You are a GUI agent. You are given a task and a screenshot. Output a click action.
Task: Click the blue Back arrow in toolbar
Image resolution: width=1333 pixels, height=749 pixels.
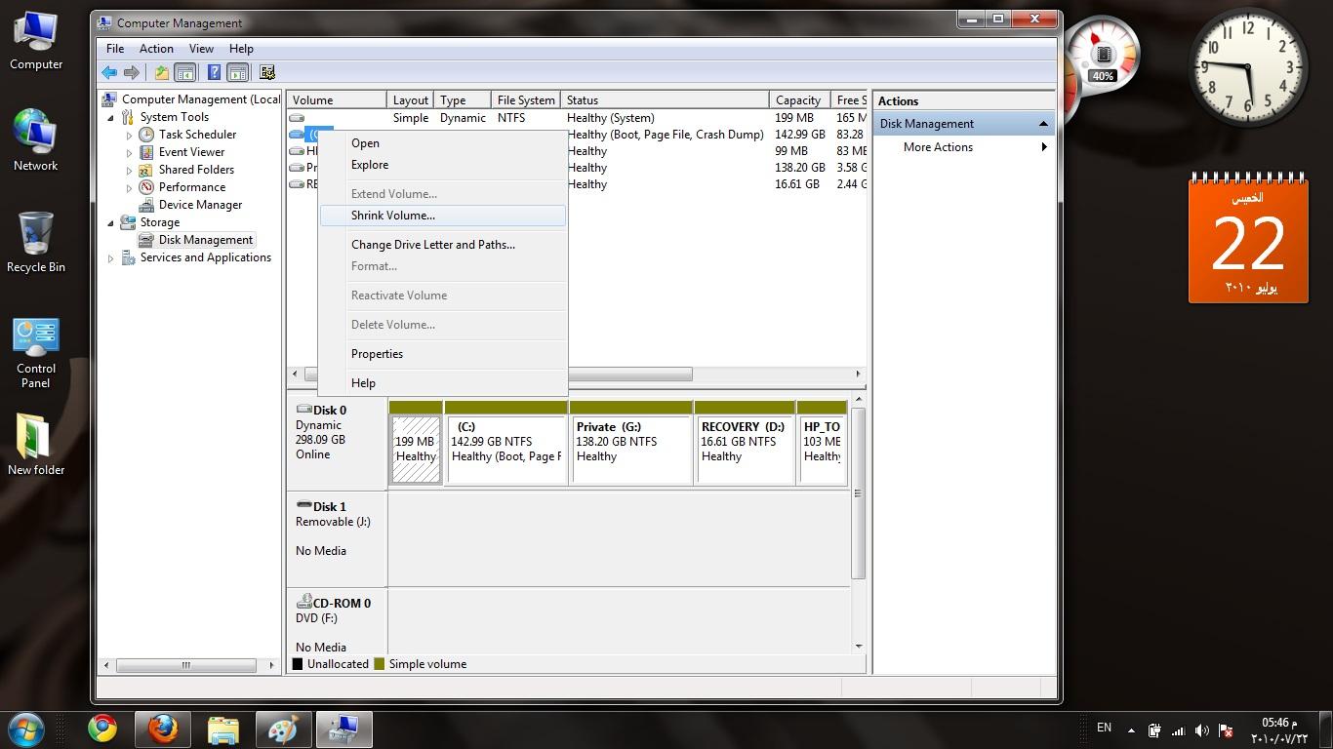coord(109,72)
